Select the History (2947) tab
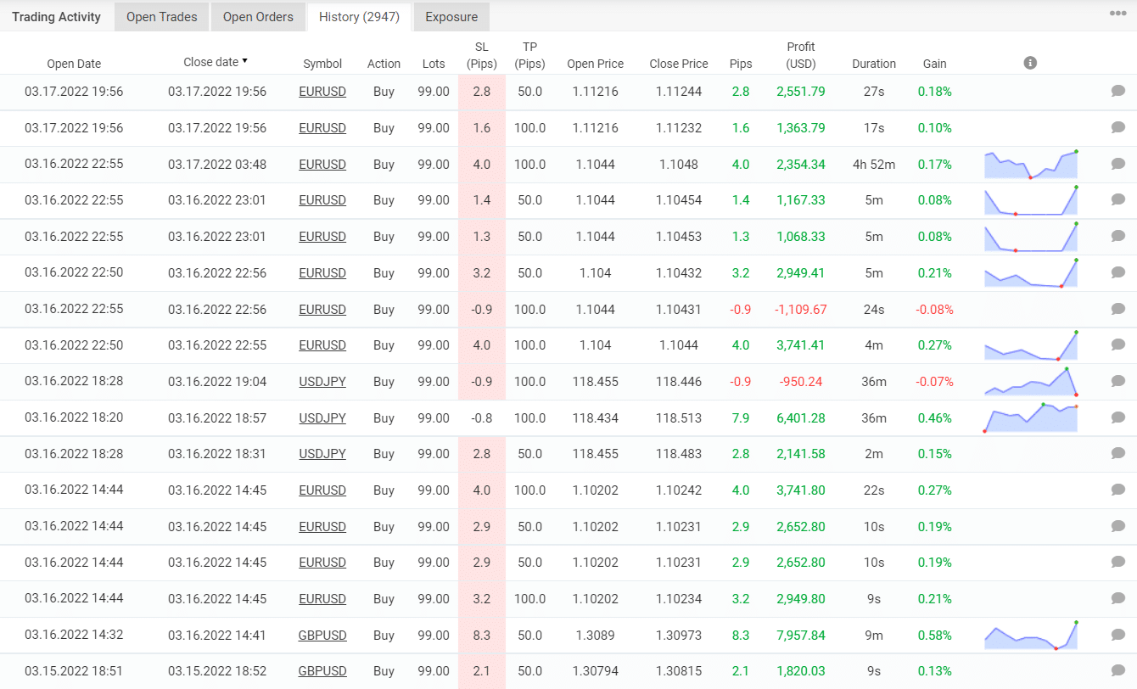Image resolution: width=1137 pixels, height=689 pixels. pos(358,16)
